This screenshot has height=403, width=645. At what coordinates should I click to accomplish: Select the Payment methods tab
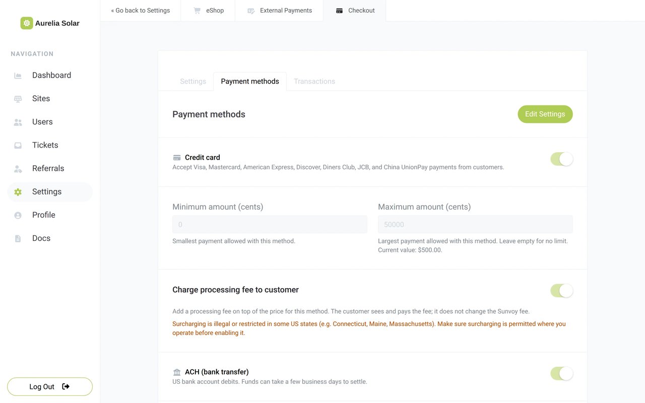(250, 81)
